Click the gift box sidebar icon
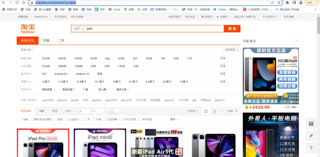320x157 pixels. [311, 123]
